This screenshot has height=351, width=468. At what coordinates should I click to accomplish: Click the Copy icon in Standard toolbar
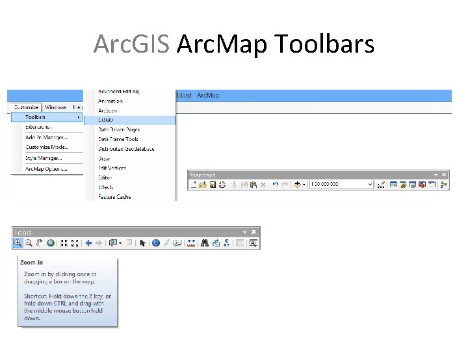pos(244,185)
